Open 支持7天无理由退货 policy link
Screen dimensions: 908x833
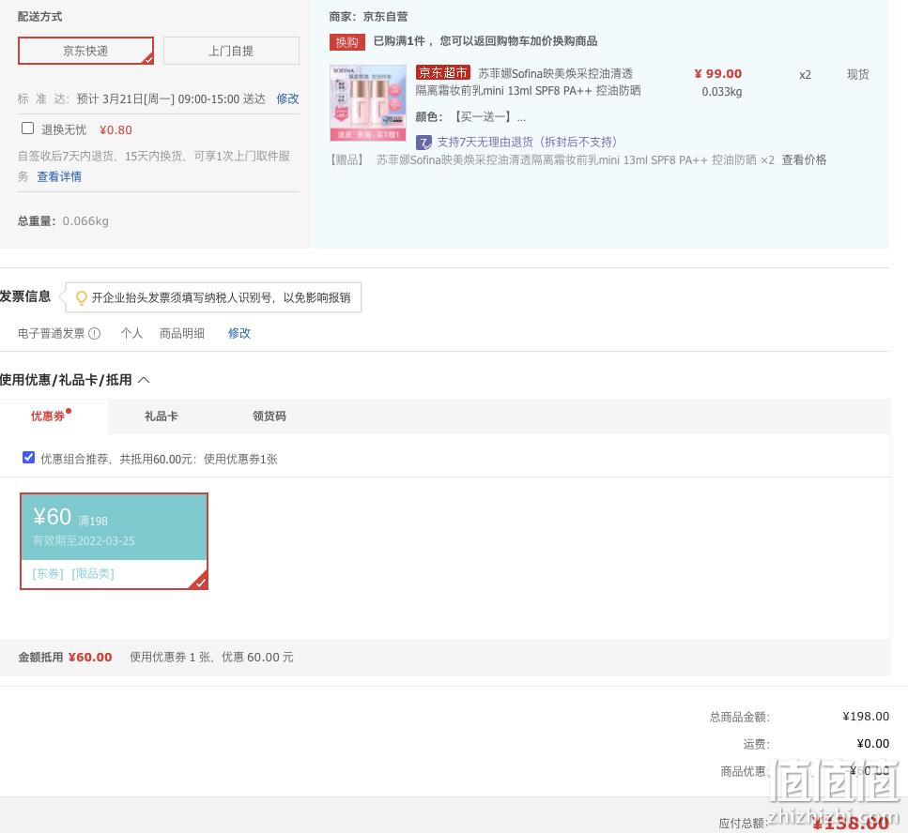527,143
